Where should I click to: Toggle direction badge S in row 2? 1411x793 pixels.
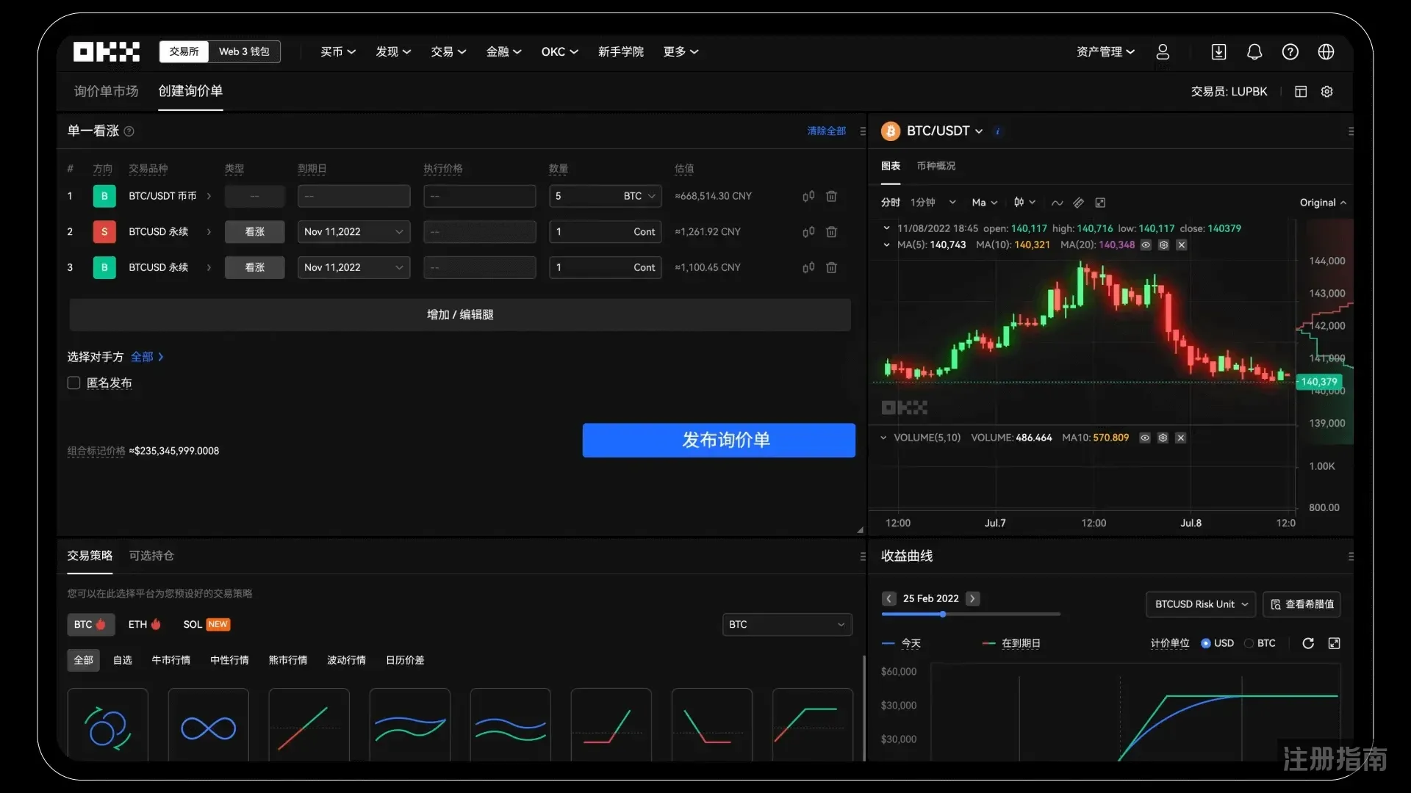pyautogui.click(x=104, y=232)
